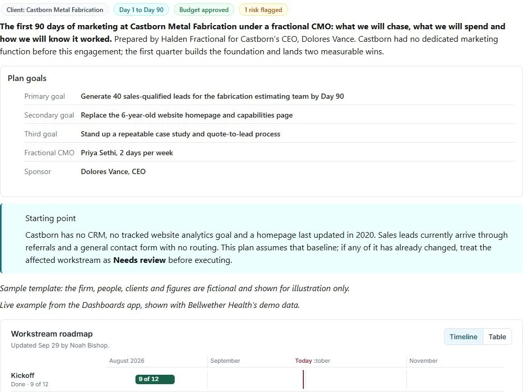Viewport: 523px width, 392px height.
Task: Switch roadmap to Timeline view
Action: (463, 337)
